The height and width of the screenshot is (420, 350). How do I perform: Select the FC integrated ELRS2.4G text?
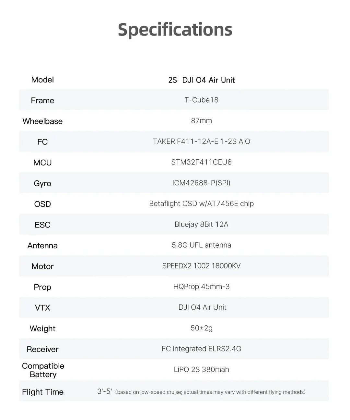pos(201,349)
